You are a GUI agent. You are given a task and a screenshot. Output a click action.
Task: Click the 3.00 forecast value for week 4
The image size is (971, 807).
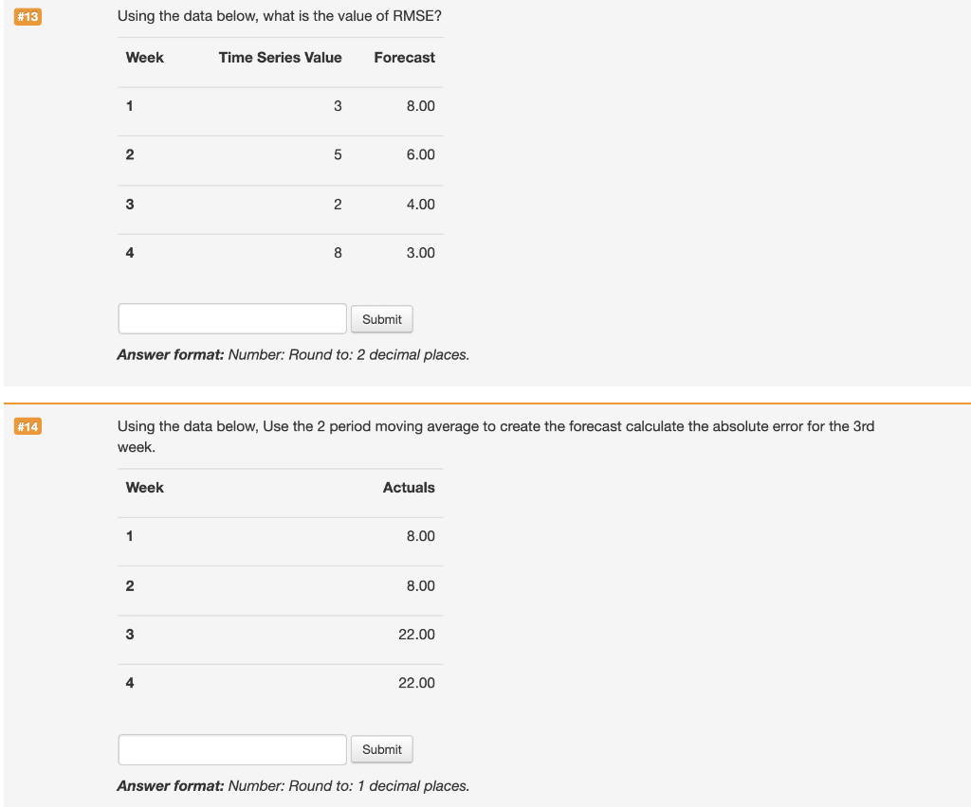pyautogui.click(x=420, y=252)
